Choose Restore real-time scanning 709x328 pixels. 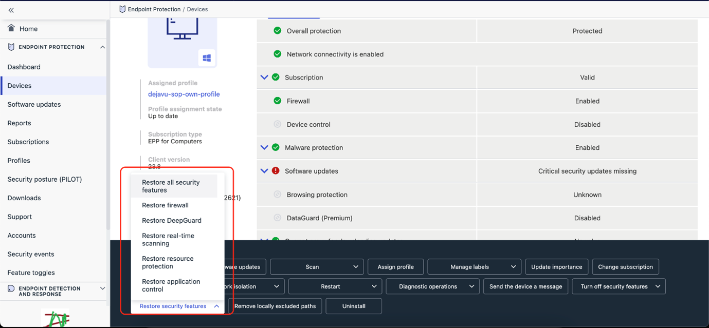(174, 240)
